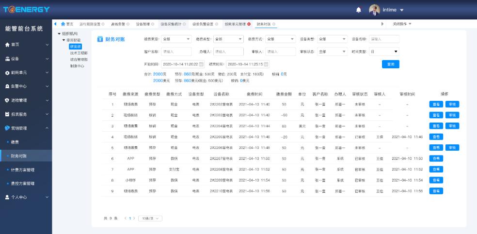Viewport: 477px width, 234px height.
Task: Close the 设备采集统计 tab
Action: [x=184, y=24]
